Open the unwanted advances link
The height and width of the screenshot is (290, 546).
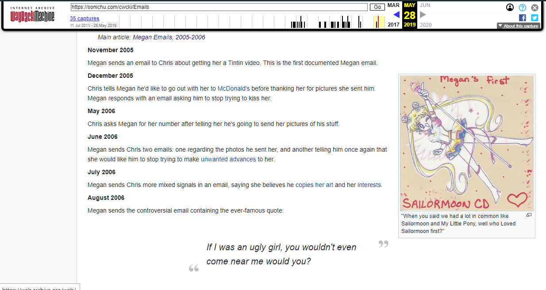click(228, 159)
